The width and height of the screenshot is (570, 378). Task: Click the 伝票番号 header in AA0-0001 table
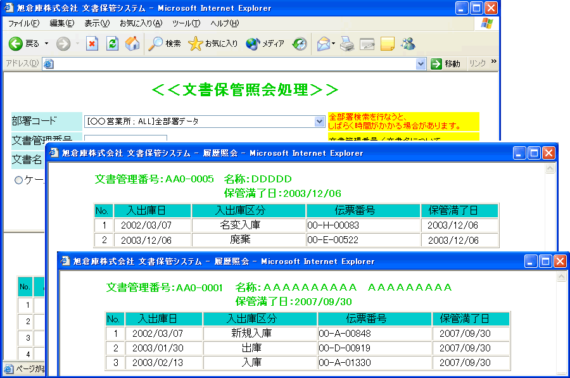point(374,318)
